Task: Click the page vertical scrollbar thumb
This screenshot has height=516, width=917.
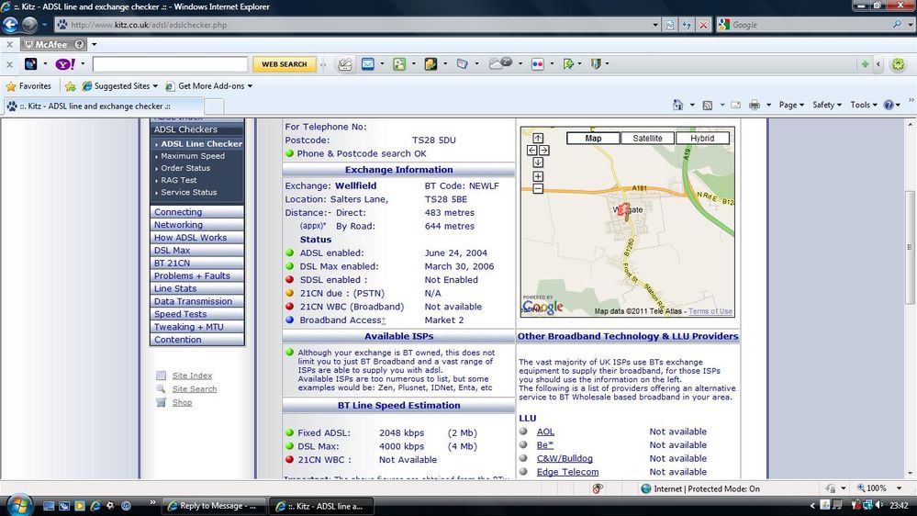Action: pyautogui.click(x=910, y=246)
